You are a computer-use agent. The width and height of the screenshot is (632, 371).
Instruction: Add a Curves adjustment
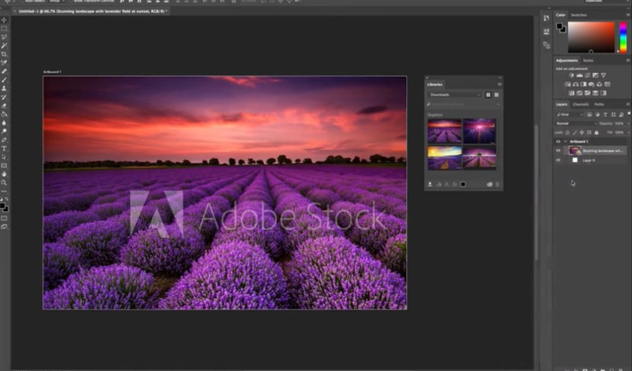[588, 75]
